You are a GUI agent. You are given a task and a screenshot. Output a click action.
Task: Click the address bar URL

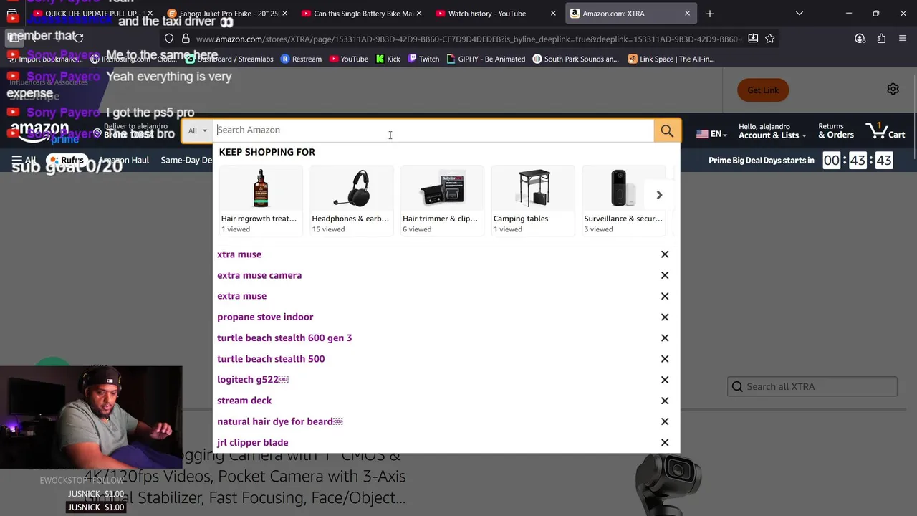tap(469, 39)
